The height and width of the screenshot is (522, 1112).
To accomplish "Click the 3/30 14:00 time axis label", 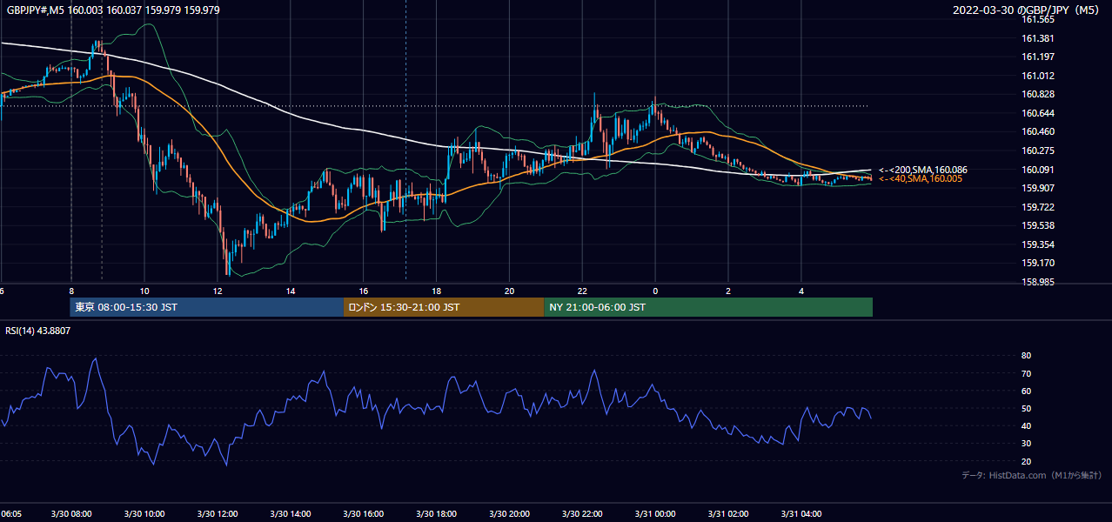I will tap(291, 513).
